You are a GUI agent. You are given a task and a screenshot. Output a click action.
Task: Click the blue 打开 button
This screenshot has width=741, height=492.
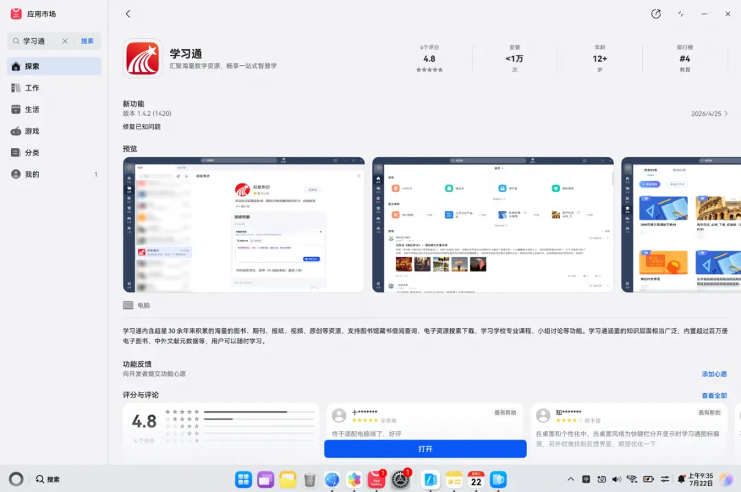click(425, 449)
